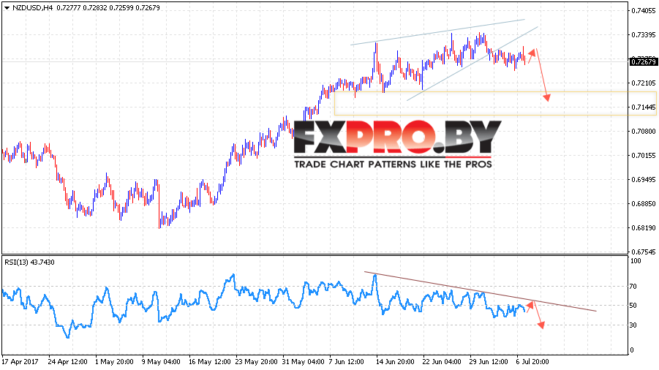The height and width of the screenshot is (370, 659).
Task: Click the RSI level 70 label
Action: 633,287
